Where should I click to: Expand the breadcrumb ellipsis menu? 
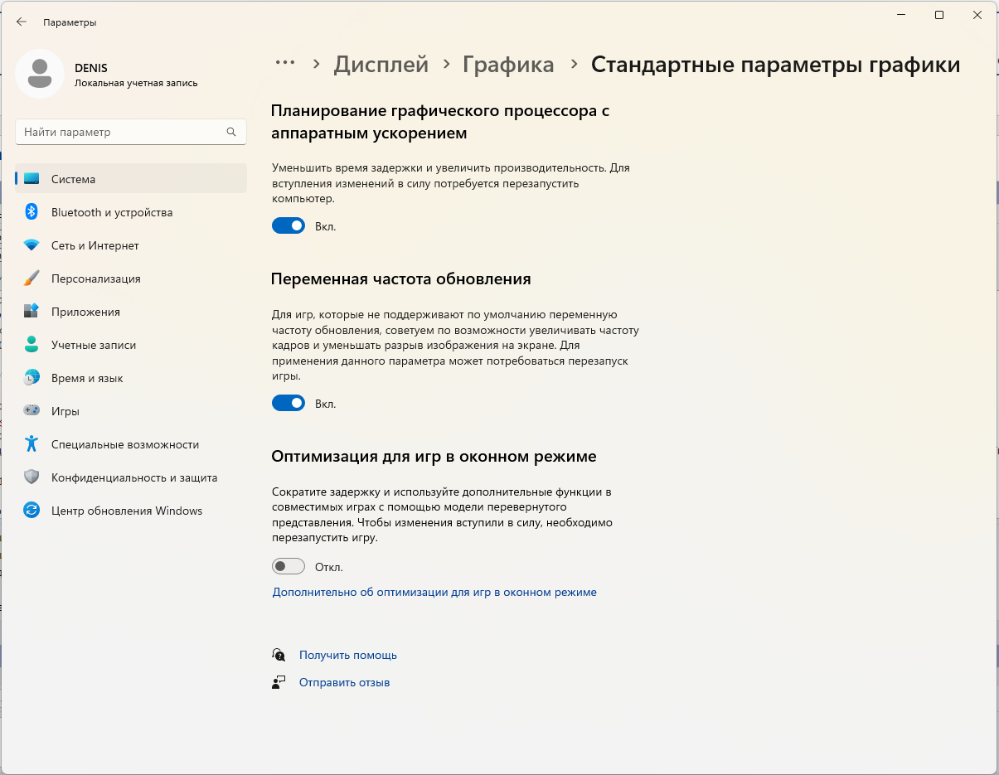coord(285,64)
